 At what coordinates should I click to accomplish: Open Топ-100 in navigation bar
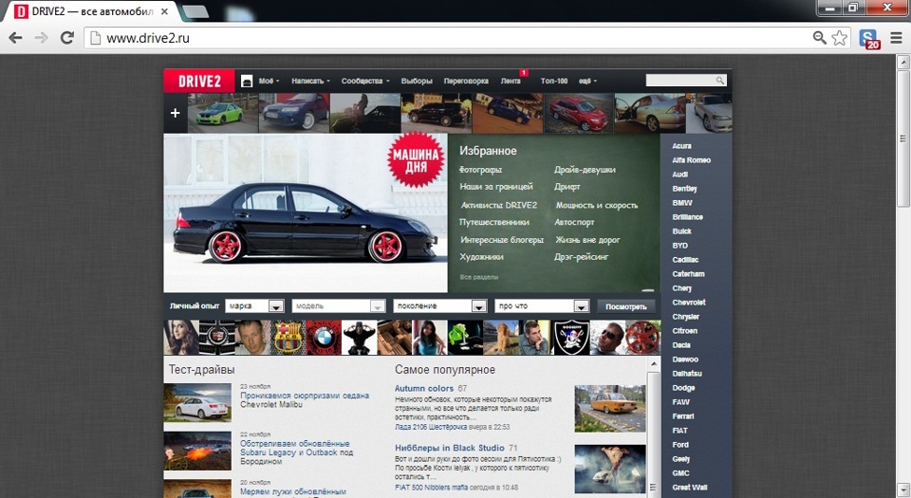click(553, 82)
